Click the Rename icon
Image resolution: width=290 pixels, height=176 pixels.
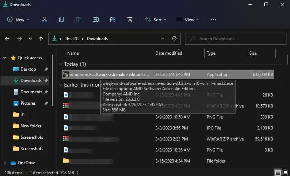click(96, 20)
